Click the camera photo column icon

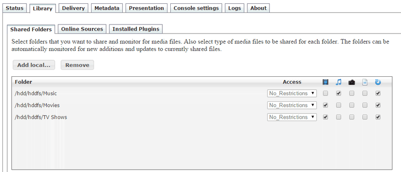(351, 82)
